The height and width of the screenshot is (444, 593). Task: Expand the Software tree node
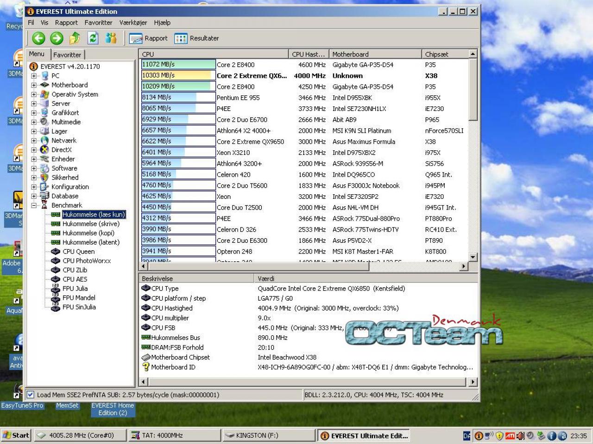[x=34, y=168]
